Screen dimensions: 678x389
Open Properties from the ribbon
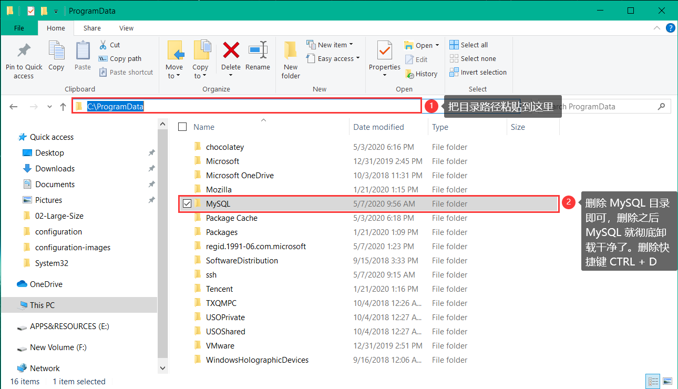(385, 52)
